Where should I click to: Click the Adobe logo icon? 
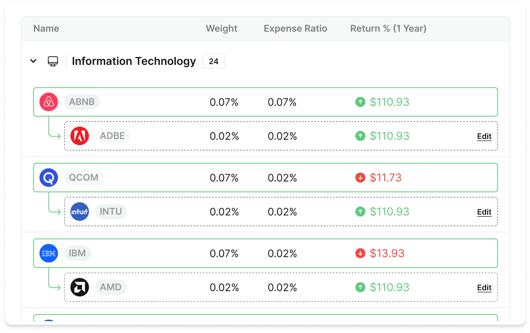[80, 136]
